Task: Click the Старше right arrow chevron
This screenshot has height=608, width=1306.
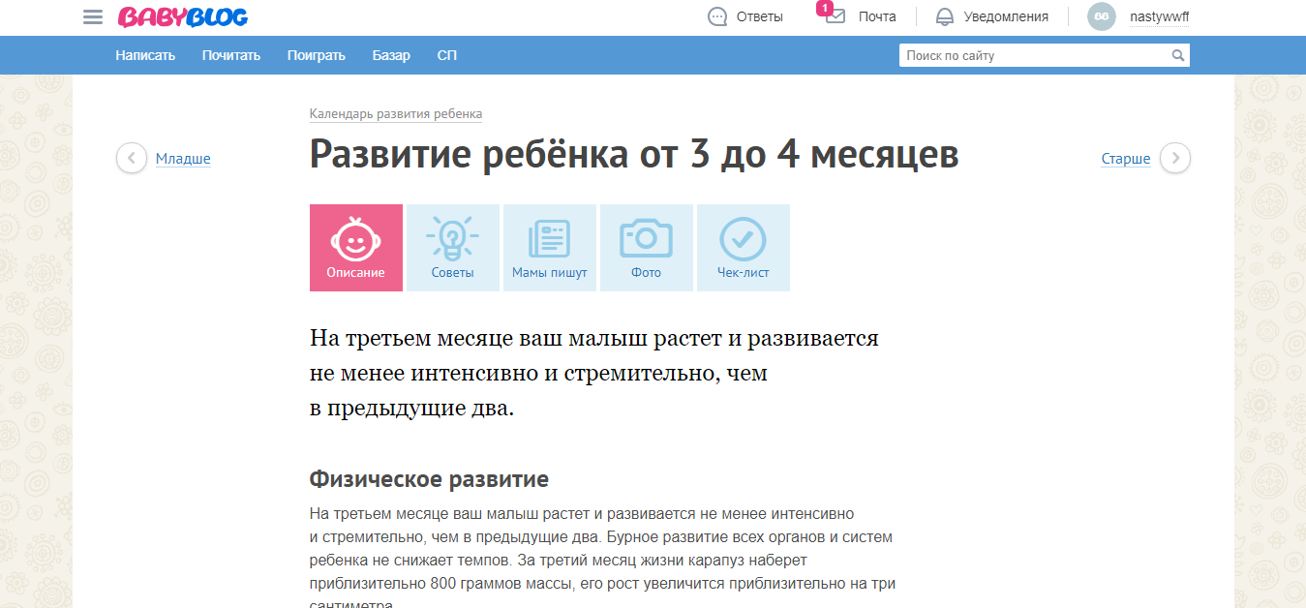Action: [x=1174, y=157]
